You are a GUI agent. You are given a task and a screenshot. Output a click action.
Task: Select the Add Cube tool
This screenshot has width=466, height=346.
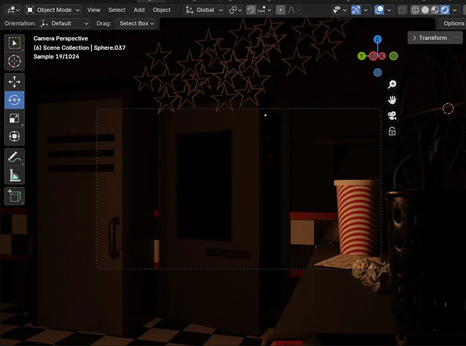point(14,196)
